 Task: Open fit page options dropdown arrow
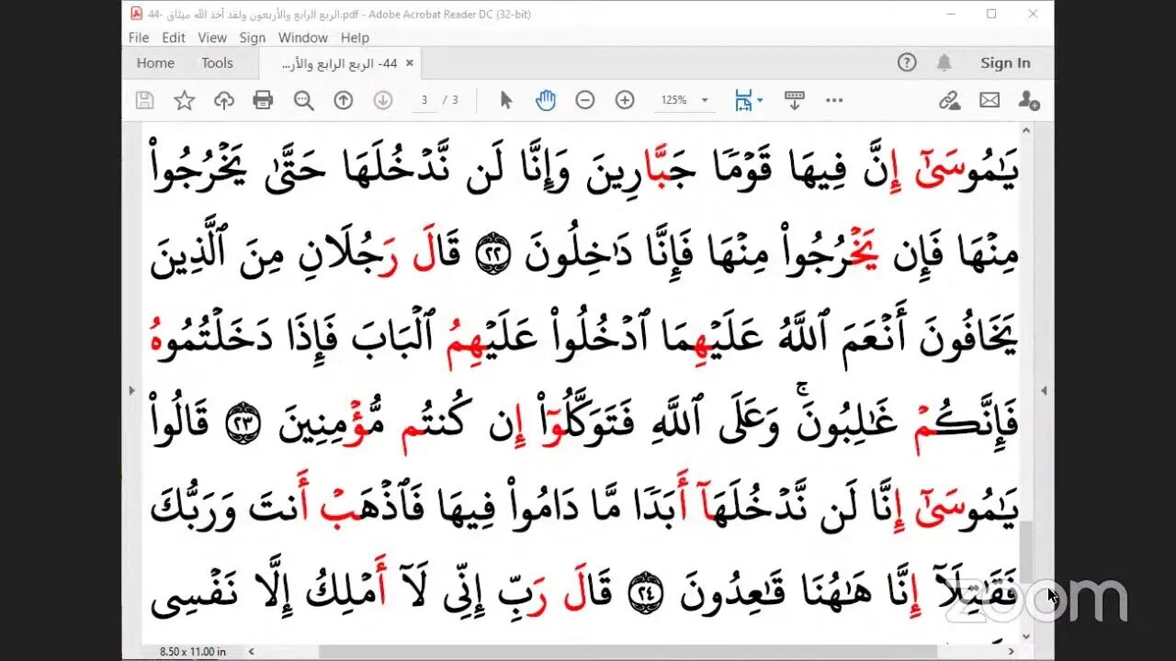pos(760,100)
